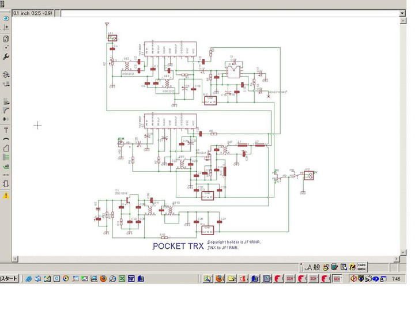This screenshot has height=311, width=415.
Task: Select the Text tool (T icon)
Action: point(6,131)
